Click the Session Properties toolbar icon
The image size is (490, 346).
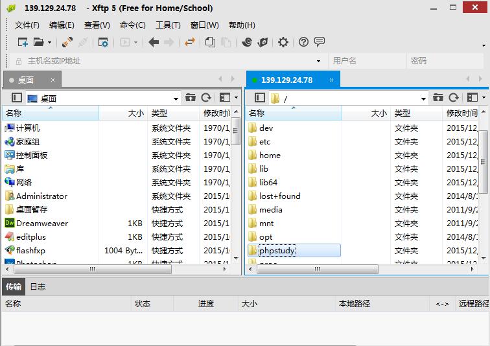click(x=103, y=42)
